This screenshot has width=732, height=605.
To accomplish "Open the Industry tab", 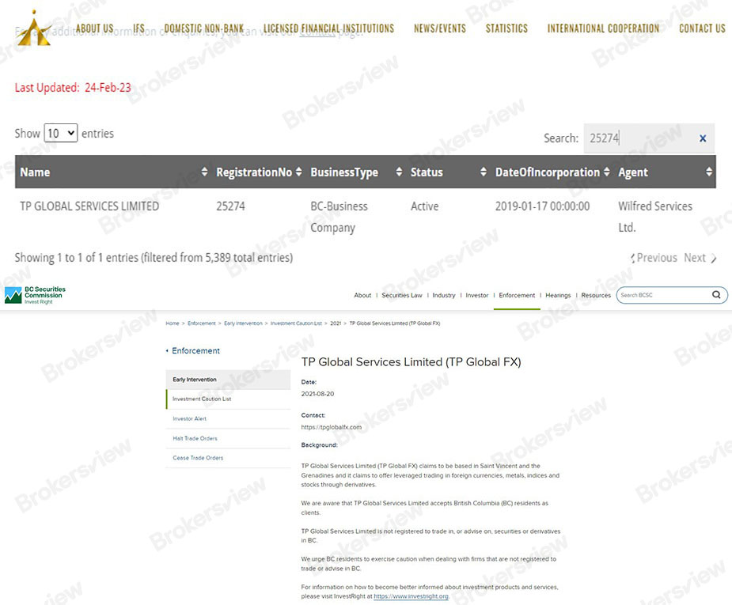I will pos(443,295).
